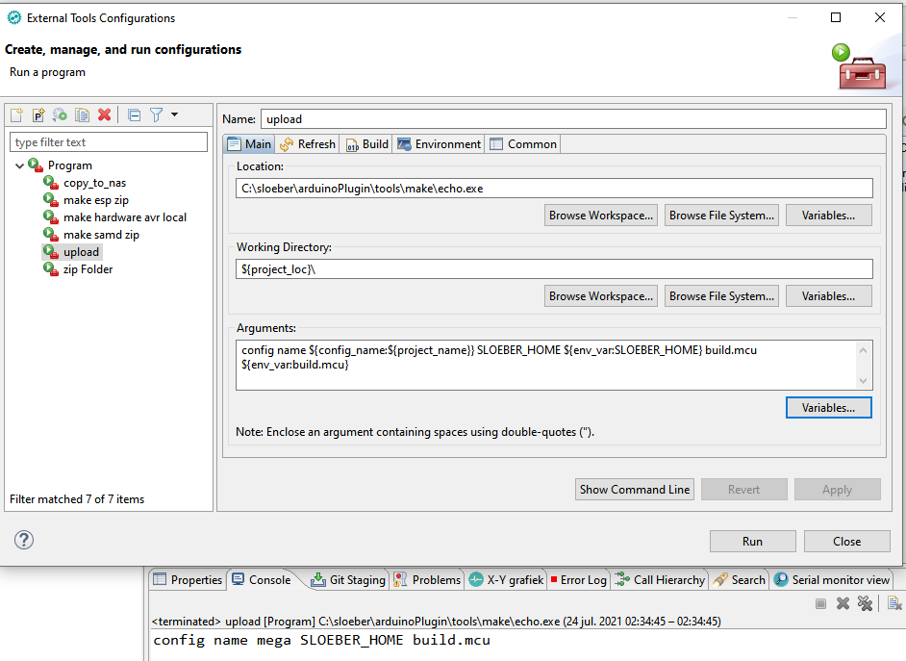The image size is (906, 661).
Task: Click Browse File System under Location
Action: 721,216
